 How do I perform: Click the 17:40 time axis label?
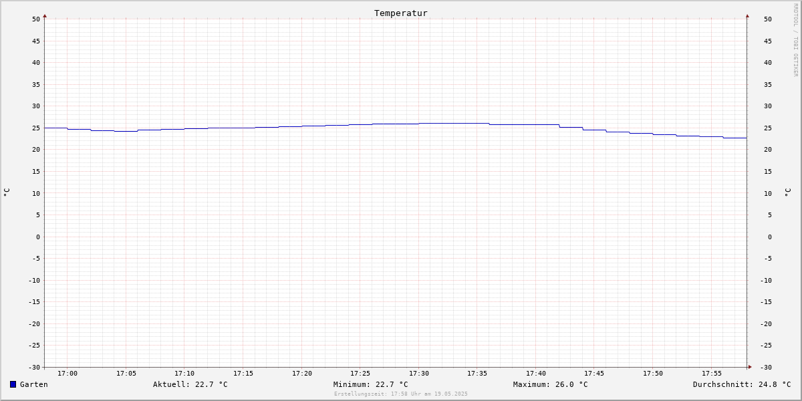click(x=536, y=373)
